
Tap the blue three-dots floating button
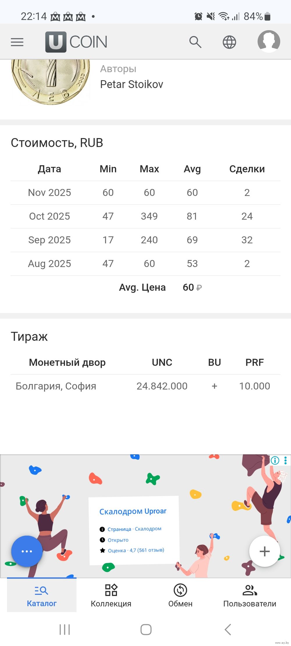pos(27,551)
